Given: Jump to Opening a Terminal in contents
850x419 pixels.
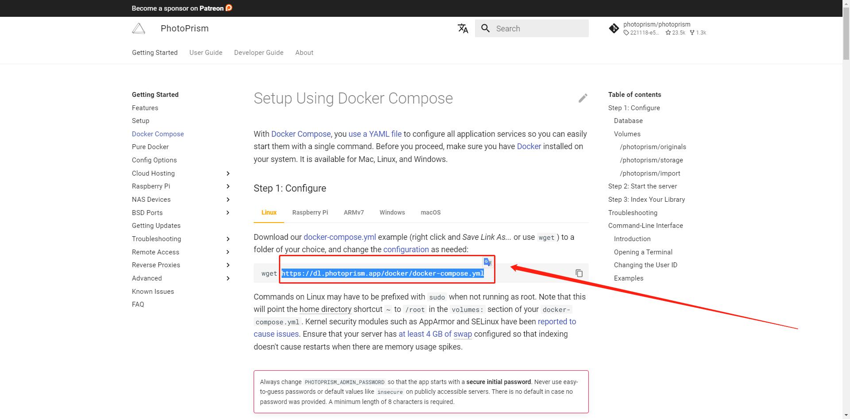Looking at the screenshot, I should coord(643,252).
